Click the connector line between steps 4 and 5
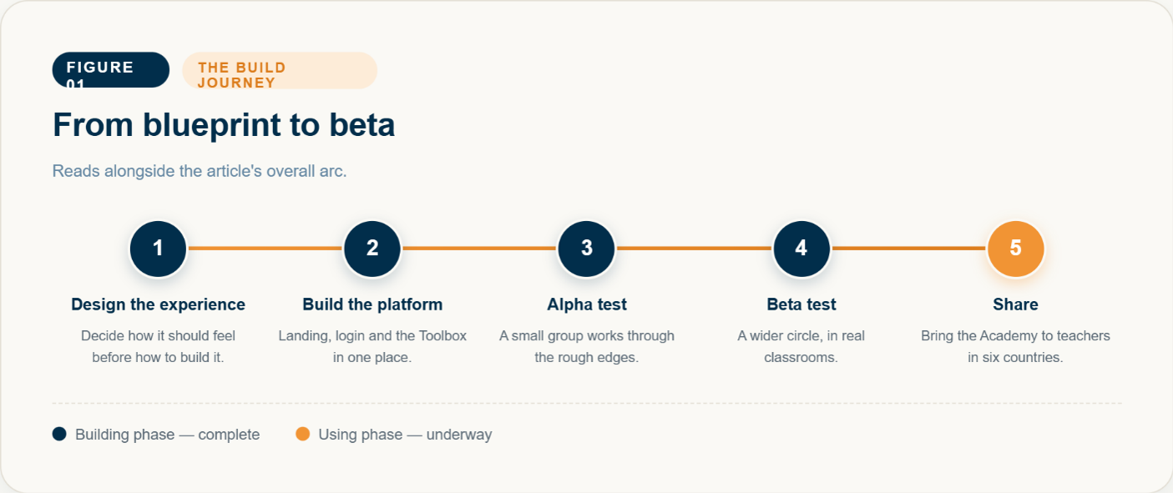The image size is (1173, 493). [x=908, y=248]
